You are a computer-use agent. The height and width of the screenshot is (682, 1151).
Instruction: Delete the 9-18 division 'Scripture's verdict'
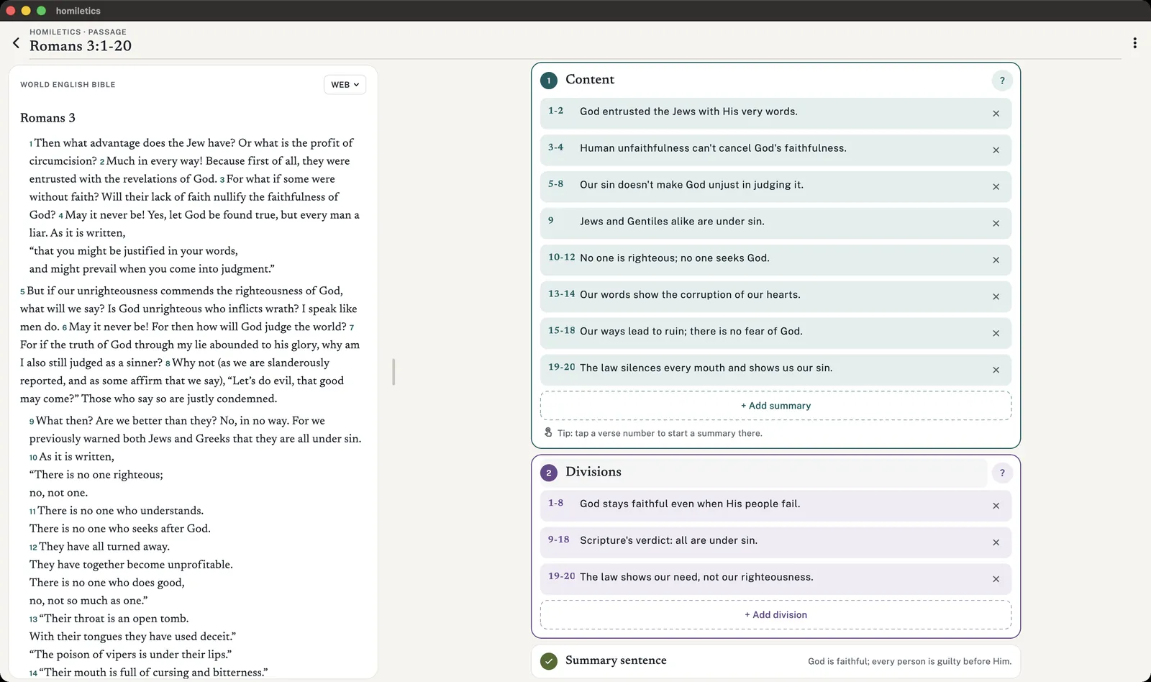click(996, 543)
